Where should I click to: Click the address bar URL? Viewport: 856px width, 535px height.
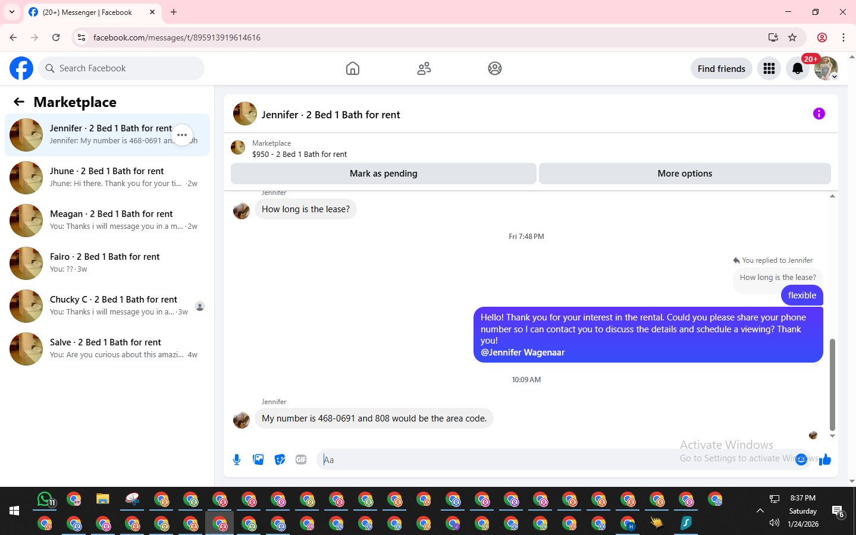pos(177,37)
